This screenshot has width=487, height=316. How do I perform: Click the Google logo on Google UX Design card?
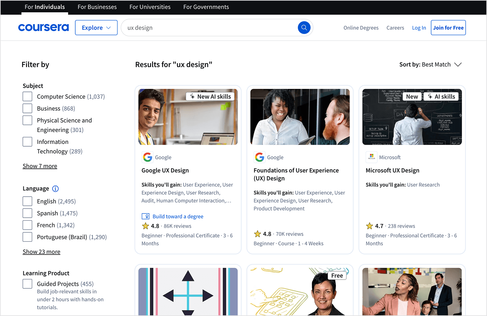coord(148,157)
